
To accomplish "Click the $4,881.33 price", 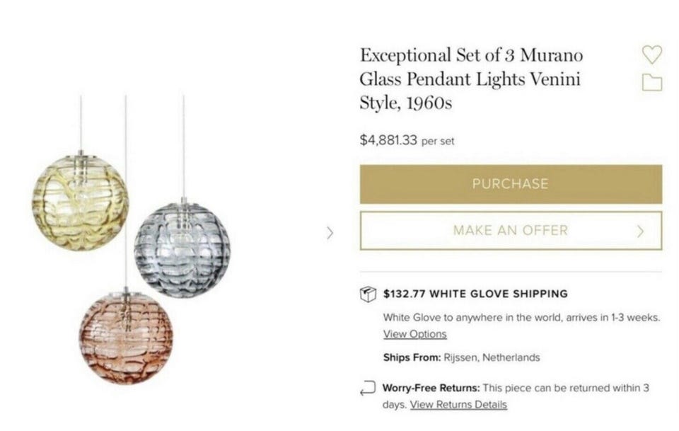I will (x=388, y=139).
